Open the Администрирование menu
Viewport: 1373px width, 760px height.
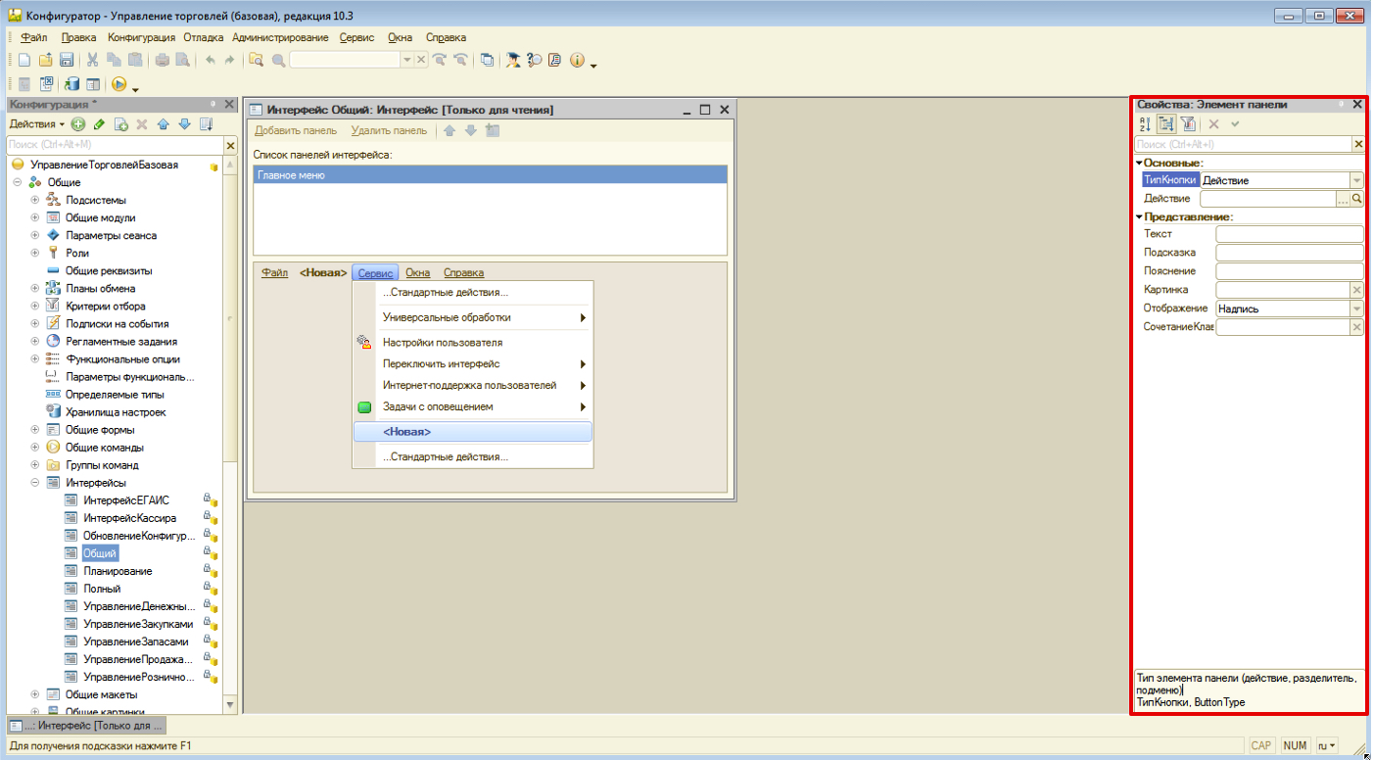[280, 37]
